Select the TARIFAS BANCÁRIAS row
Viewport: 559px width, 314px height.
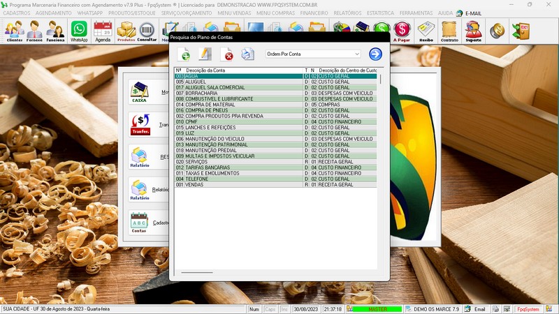(x=275, y=167)
